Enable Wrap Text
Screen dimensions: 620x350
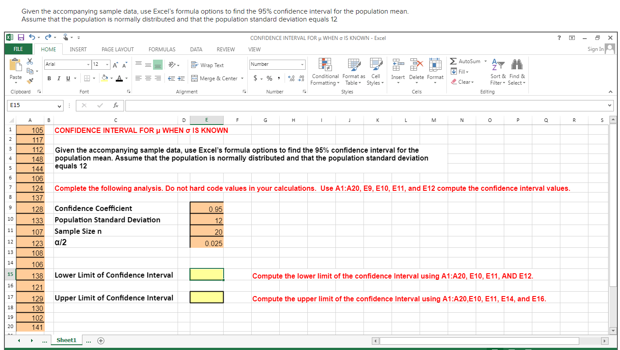coord(207,65)
